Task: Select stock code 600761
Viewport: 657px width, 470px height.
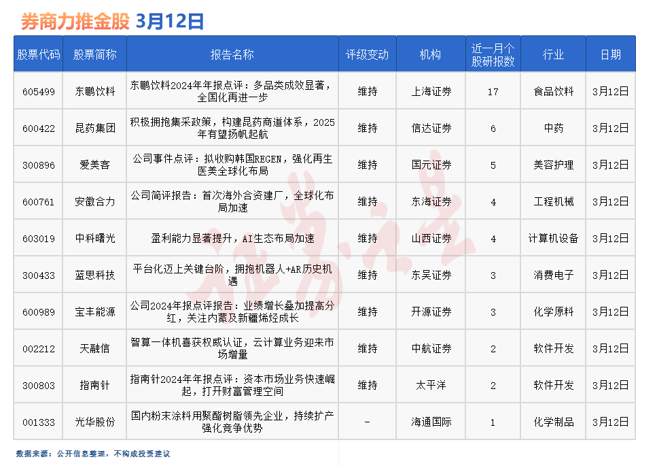Action: [39, 202]
